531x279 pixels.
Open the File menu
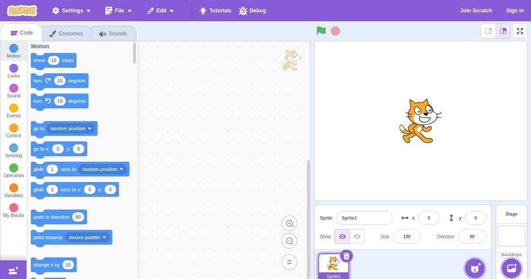click(x=119, y=11)
